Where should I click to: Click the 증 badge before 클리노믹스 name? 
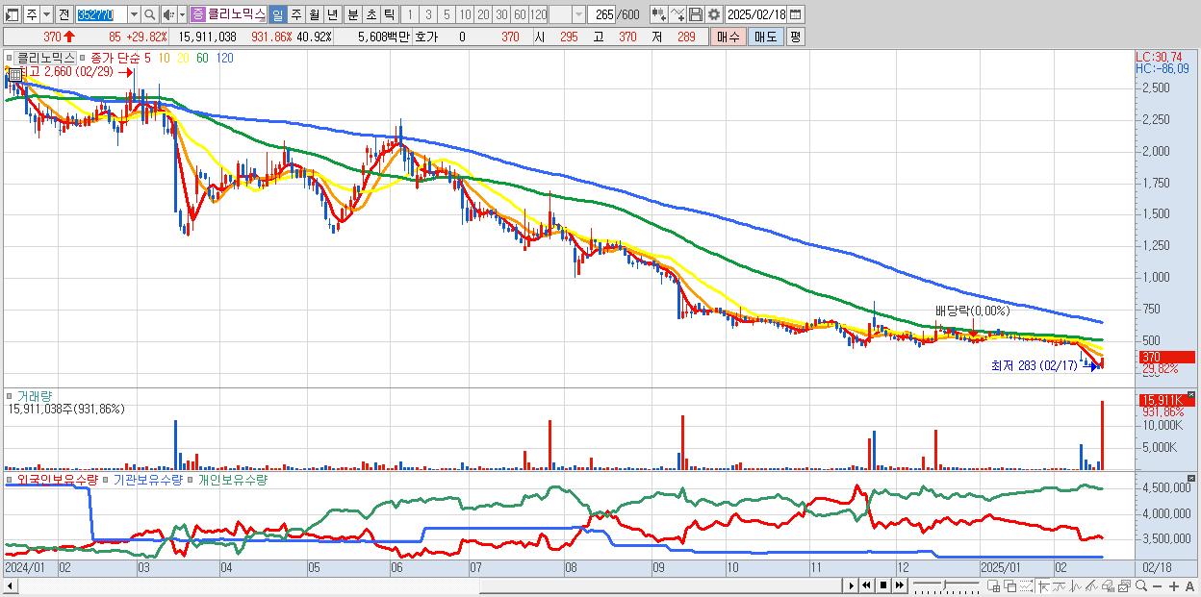(x=198, y=14)
